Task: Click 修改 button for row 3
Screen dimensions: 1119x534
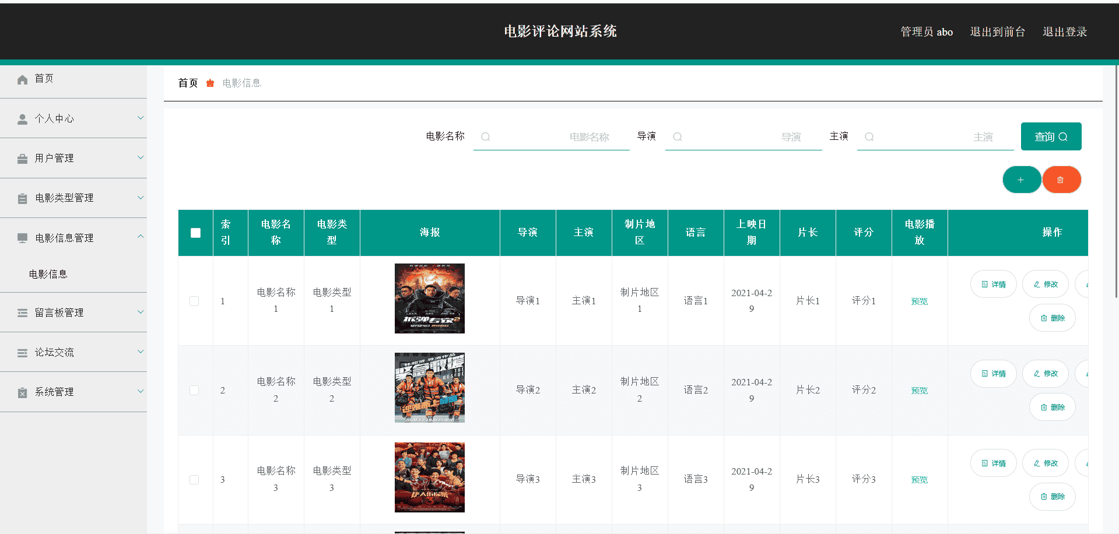Action: [x=1046, y=463]
